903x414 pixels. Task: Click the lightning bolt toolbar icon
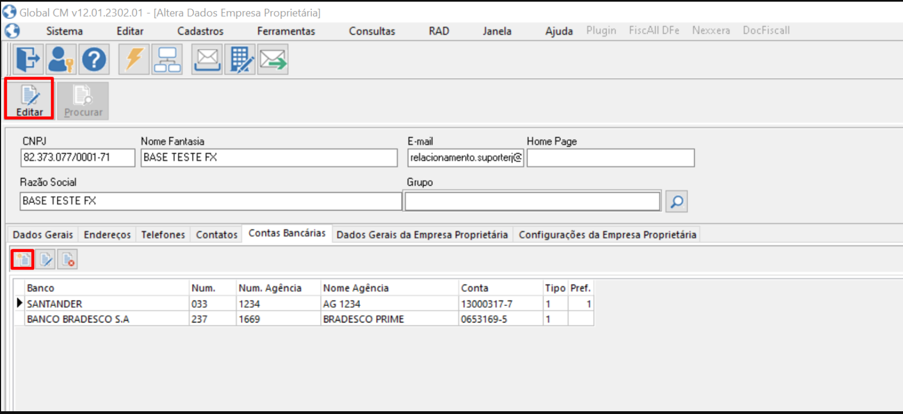[134, 59]
